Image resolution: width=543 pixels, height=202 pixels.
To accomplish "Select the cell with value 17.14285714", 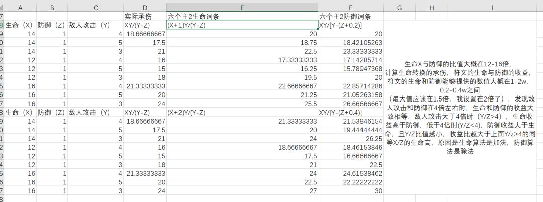I will [350, 60].
